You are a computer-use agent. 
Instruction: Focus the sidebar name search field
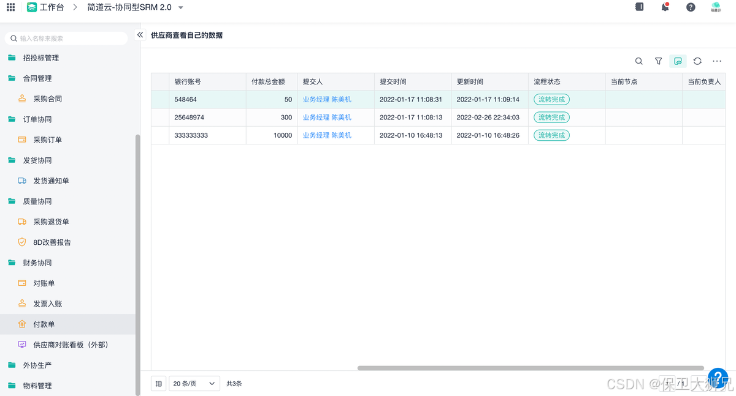(66, 38)
